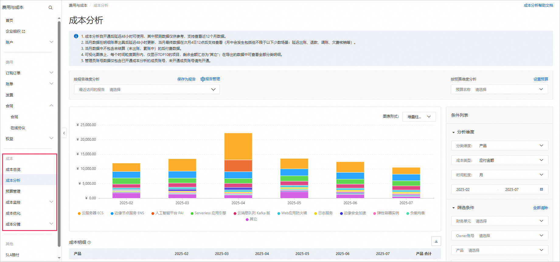The image size is (560, 262).
Task: Click the calendar icon in date range field
Action: 541,189
